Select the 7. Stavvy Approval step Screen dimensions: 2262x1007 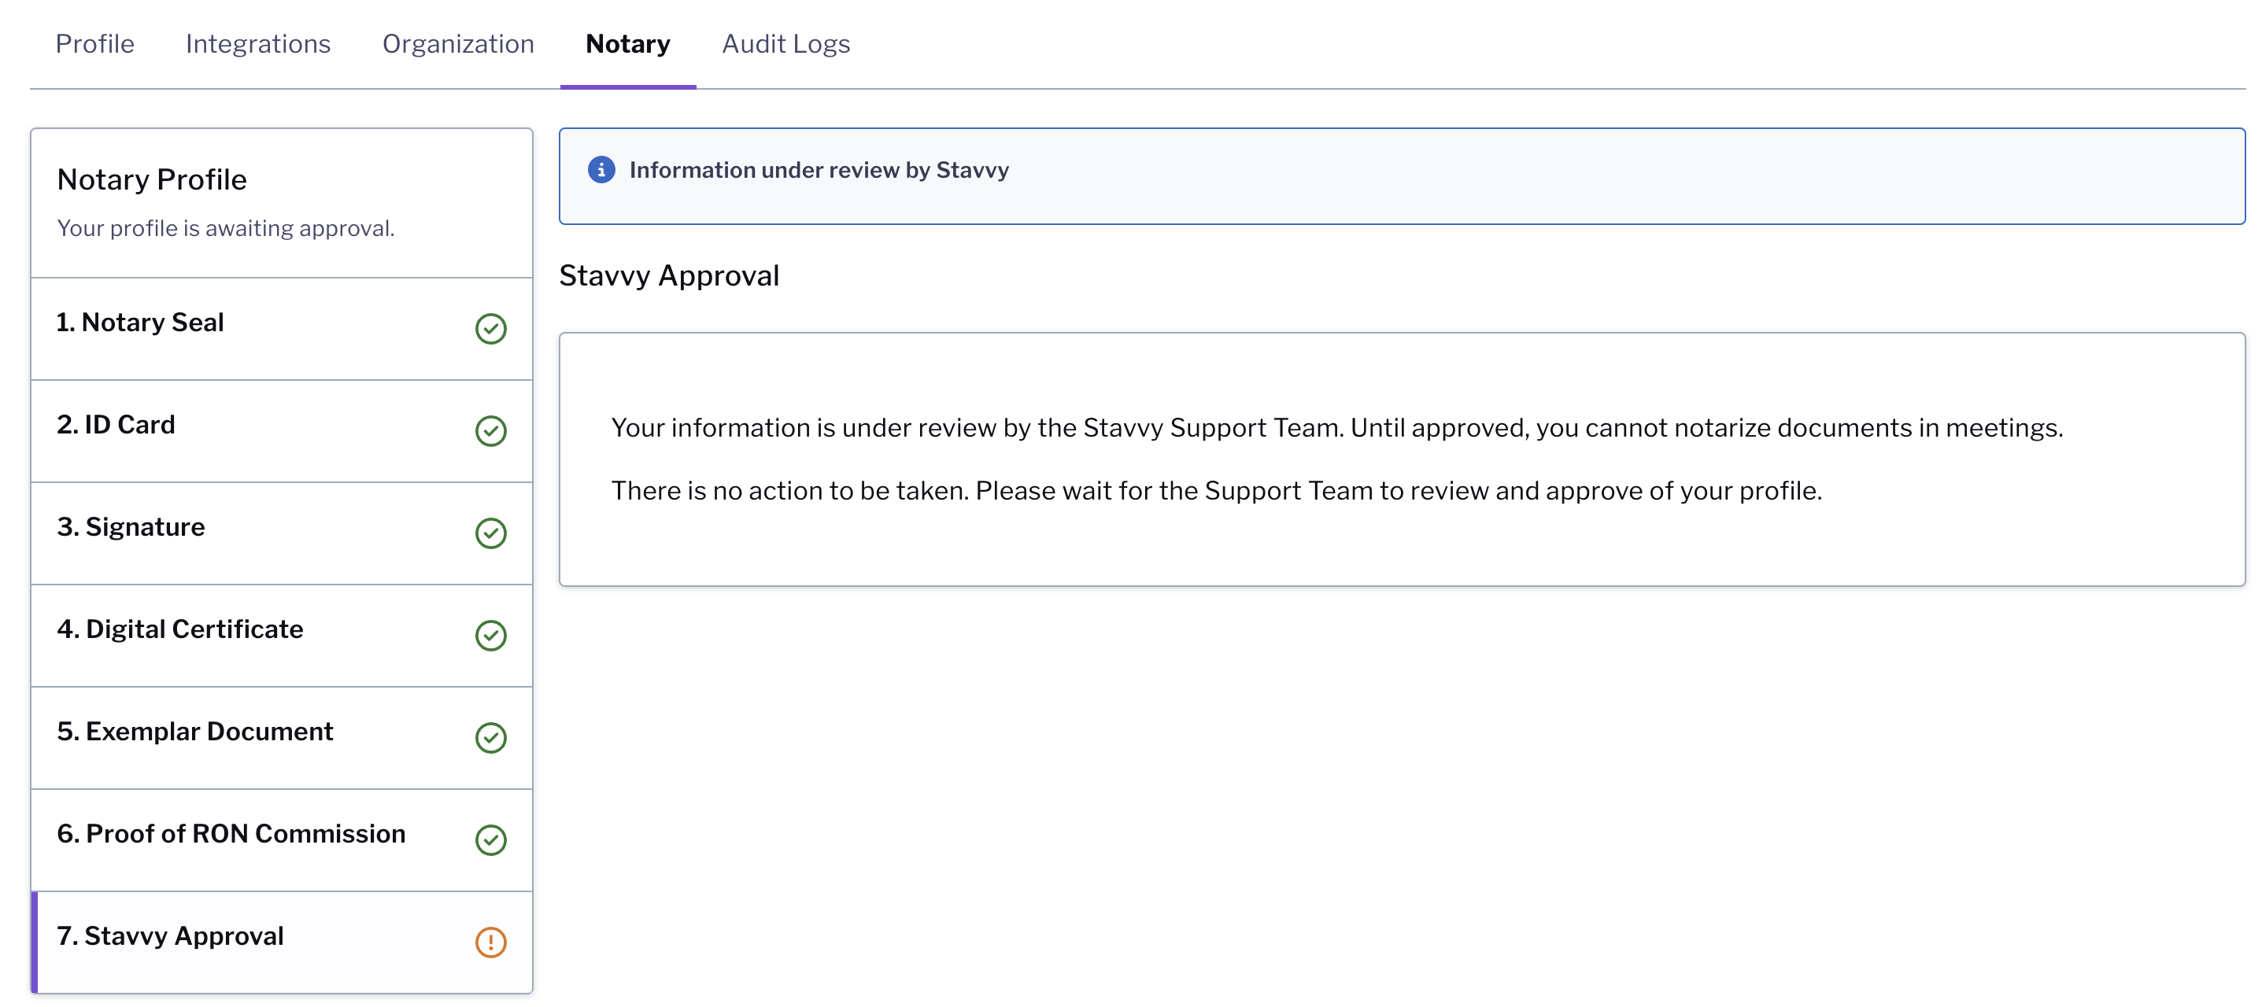282,943
